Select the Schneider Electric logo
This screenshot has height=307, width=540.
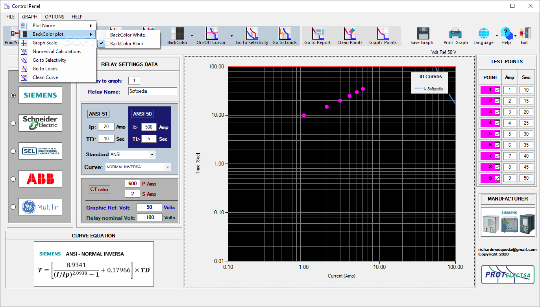pos(40,123)
